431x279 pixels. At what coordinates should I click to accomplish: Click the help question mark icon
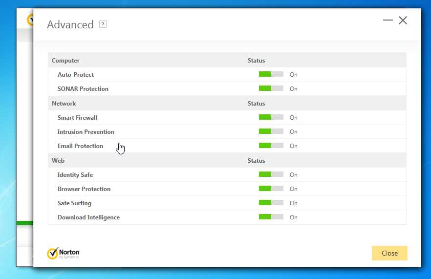[x=103, y=24]
